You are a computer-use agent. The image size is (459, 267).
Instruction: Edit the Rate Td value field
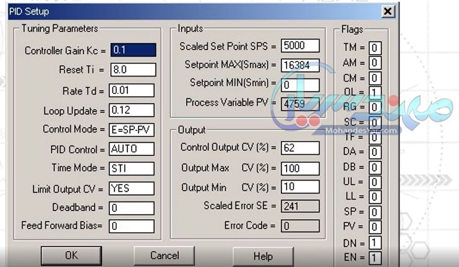pos(132,90)
